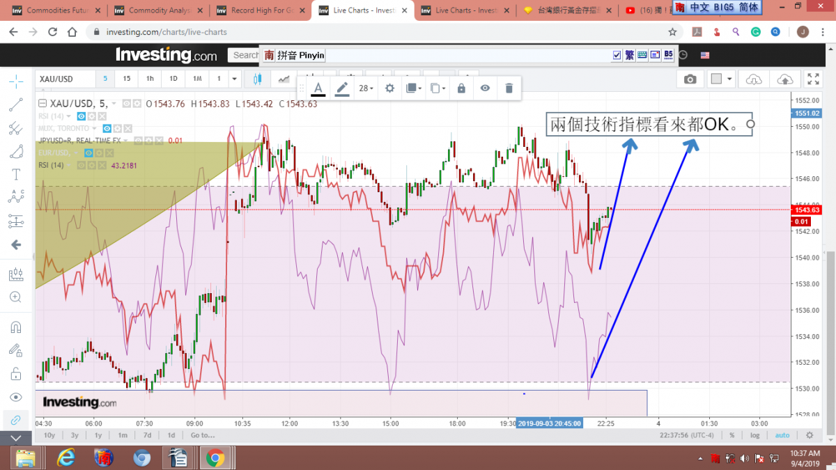Open the fullscreen chart mode

(x=813, y=79)
